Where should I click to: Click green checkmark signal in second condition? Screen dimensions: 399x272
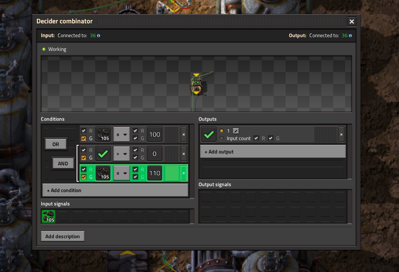103,153
